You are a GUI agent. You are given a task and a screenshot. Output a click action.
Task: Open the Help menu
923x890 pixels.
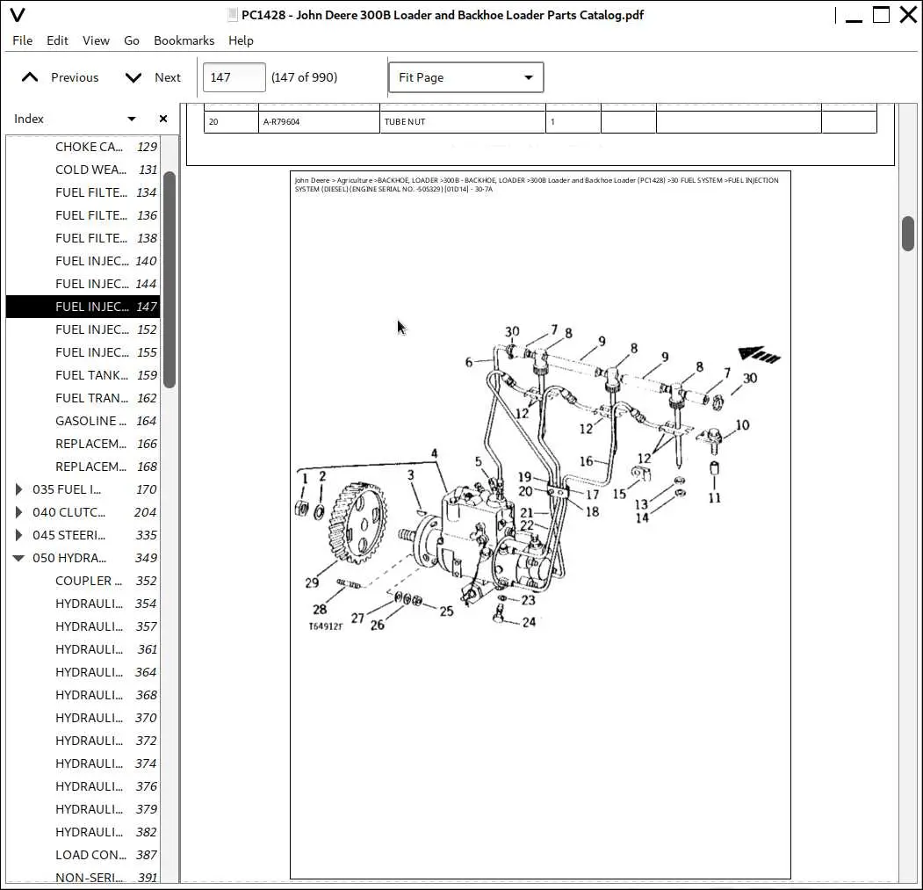(241, 40)
